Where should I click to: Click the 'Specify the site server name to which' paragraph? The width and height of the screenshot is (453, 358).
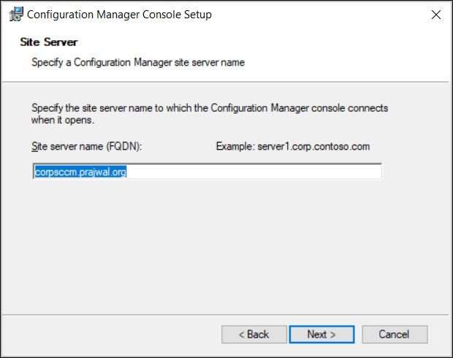pos(210,114)
